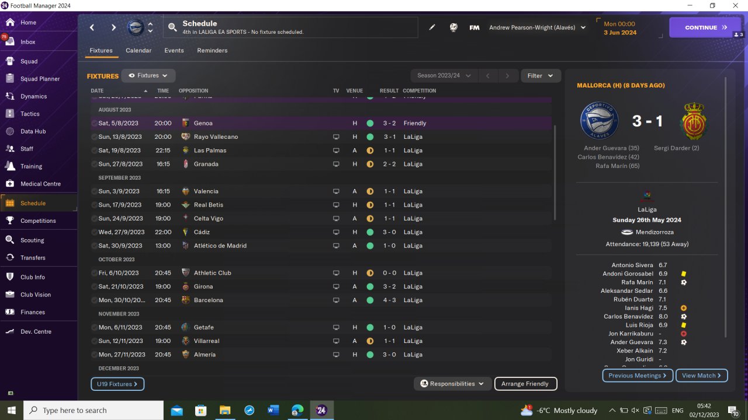Click the Competitions trophy icon
The width and height of the screenshot is (748, 420).
[10, 220]
